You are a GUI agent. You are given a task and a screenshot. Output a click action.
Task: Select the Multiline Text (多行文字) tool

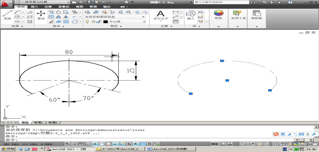(x=161, y=15)
